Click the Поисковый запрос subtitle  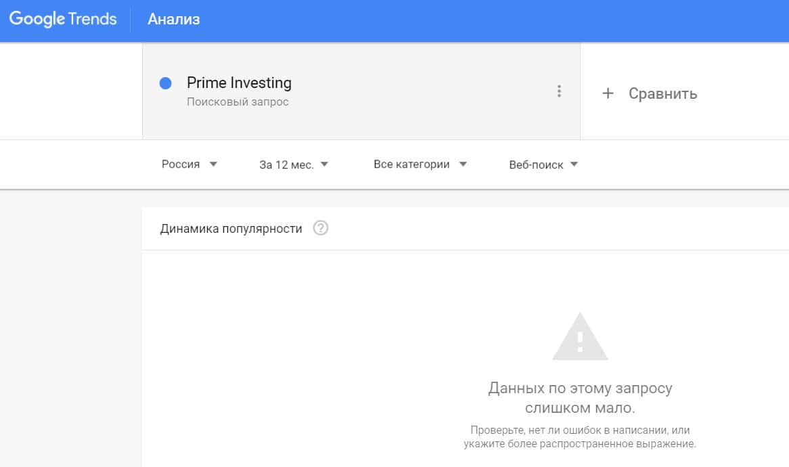click(x=238, y=102)
